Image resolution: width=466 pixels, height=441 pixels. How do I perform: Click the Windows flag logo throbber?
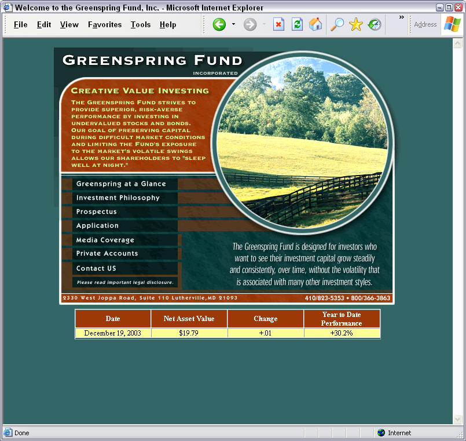click(452, 24)
